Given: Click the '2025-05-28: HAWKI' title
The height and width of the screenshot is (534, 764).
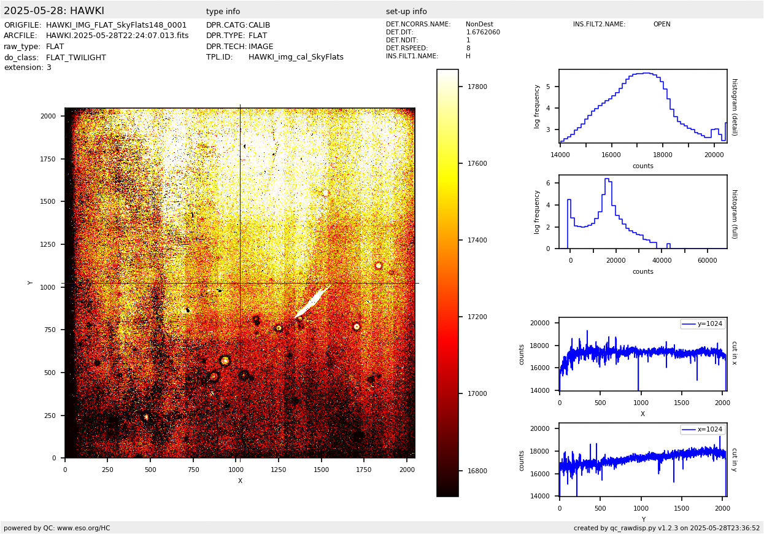Looking at the screenshot, I should tap(54, 11).
